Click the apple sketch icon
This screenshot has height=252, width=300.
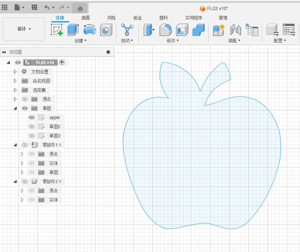pyautogui.click(x=41, y=117)
